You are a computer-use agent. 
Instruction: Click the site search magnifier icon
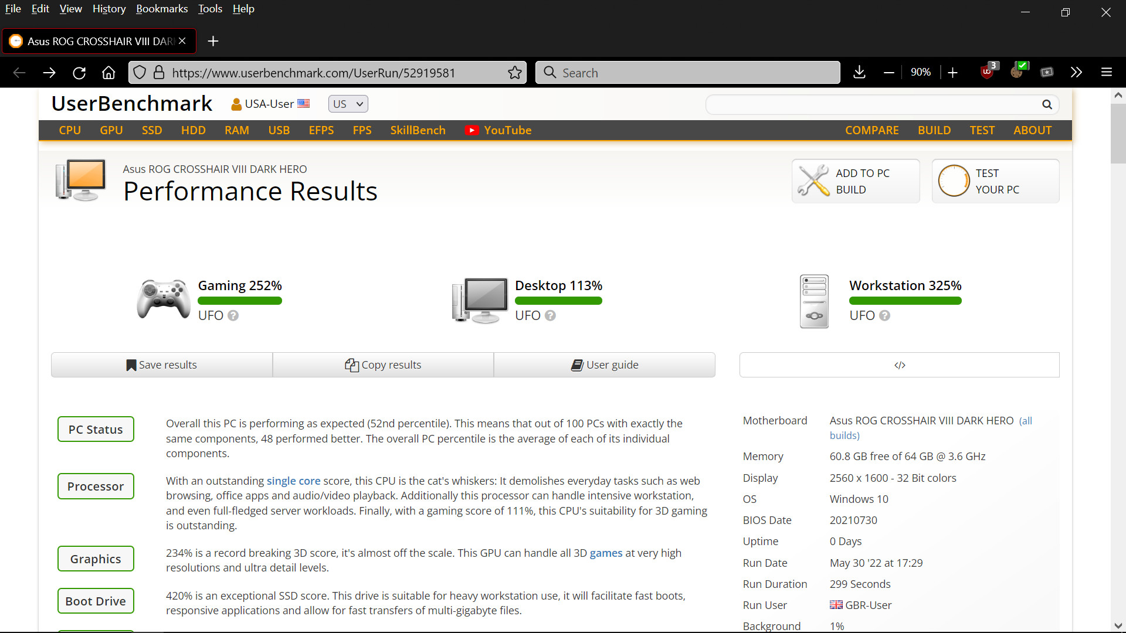tap(1047, 104)
